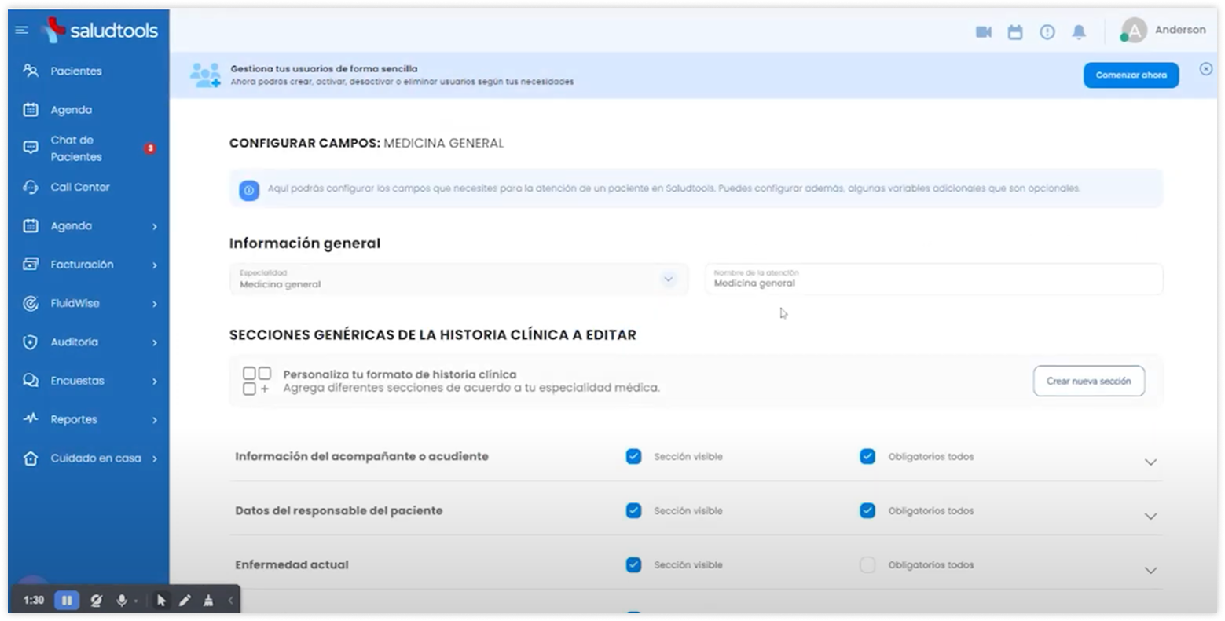Expand the second Agenda submenu arrow

click(x=155, y=226)
